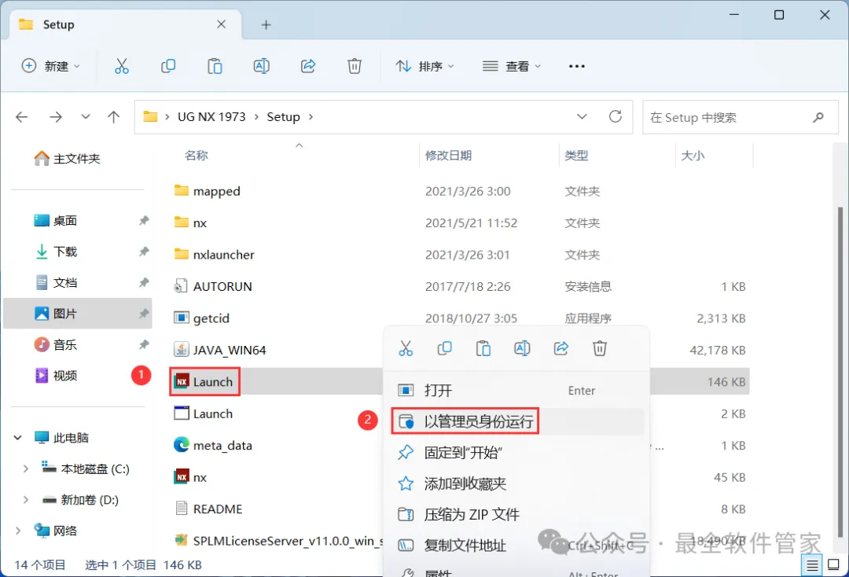Click the Copy icon in the top toolbar
Screen dimensions: 849x577
pyautogui.click(x=168, y=66)
